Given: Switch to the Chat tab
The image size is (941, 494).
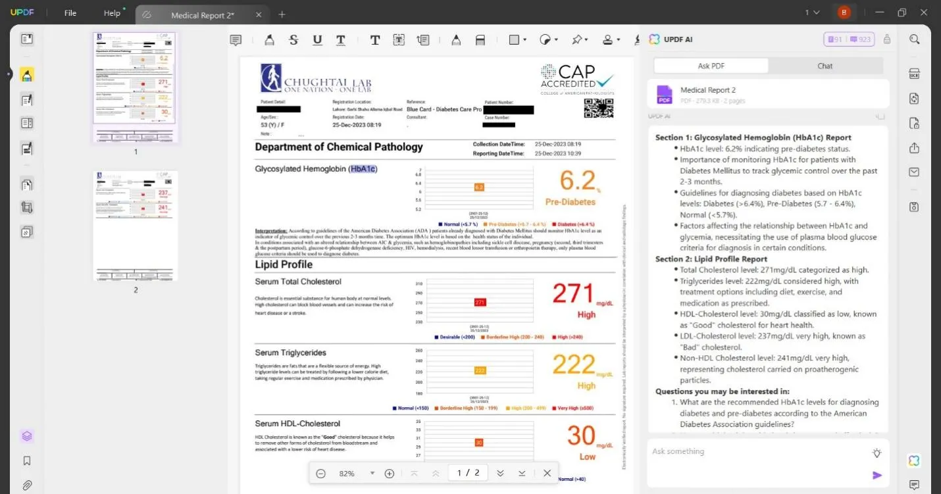Looking at the screenshot, I should click(825, 66).
